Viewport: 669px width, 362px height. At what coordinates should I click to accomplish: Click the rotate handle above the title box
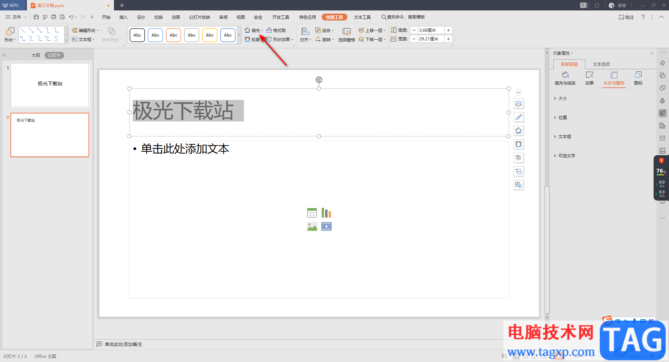click(x=319, y=80)
